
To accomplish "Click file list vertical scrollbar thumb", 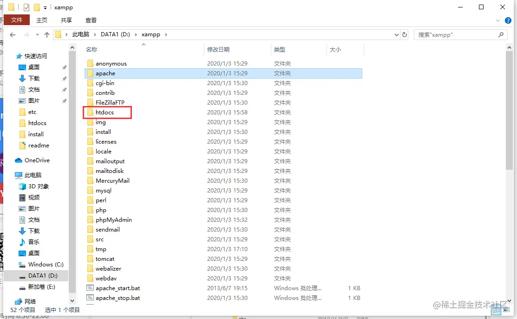I will pos(509,111).
